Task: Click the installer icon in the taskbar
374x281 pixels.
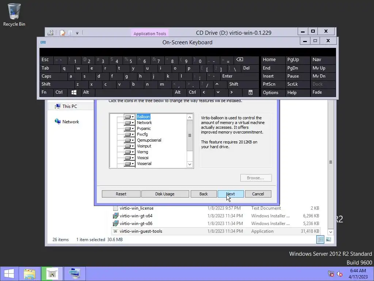Action: [x=52, y=274]
